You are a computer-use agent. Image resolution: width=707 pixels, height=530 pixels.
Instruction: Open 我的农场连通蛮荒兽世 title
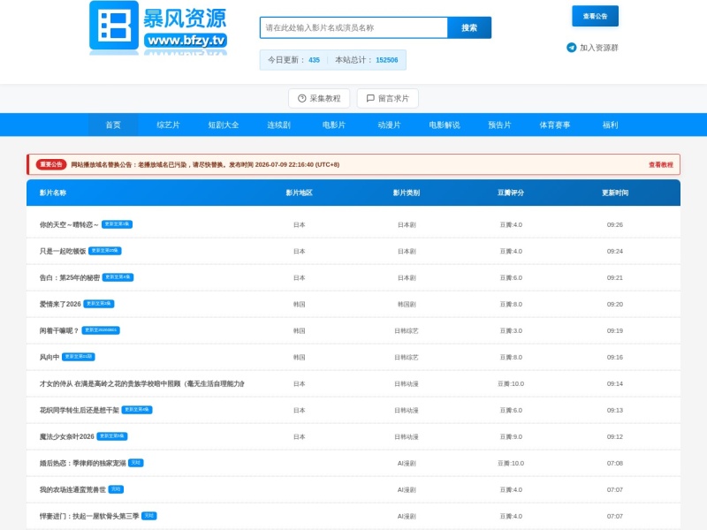[x=72, y=490]
